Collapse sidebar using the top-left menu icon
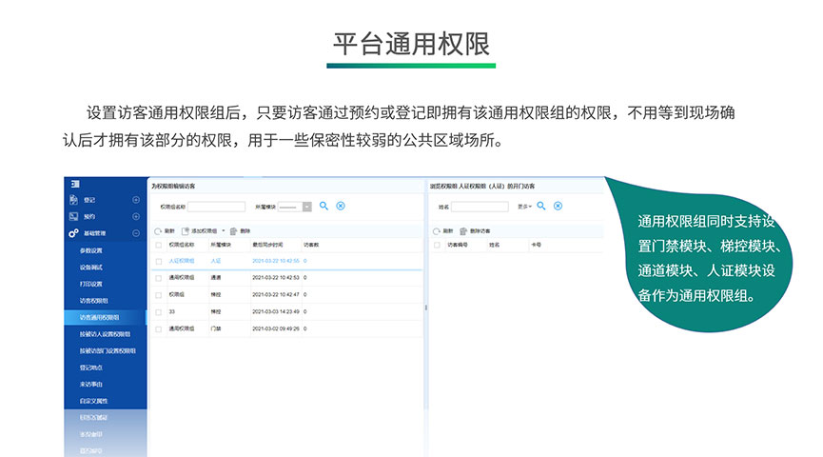Screen dimensions: 823x457 (x=72, y=184)
